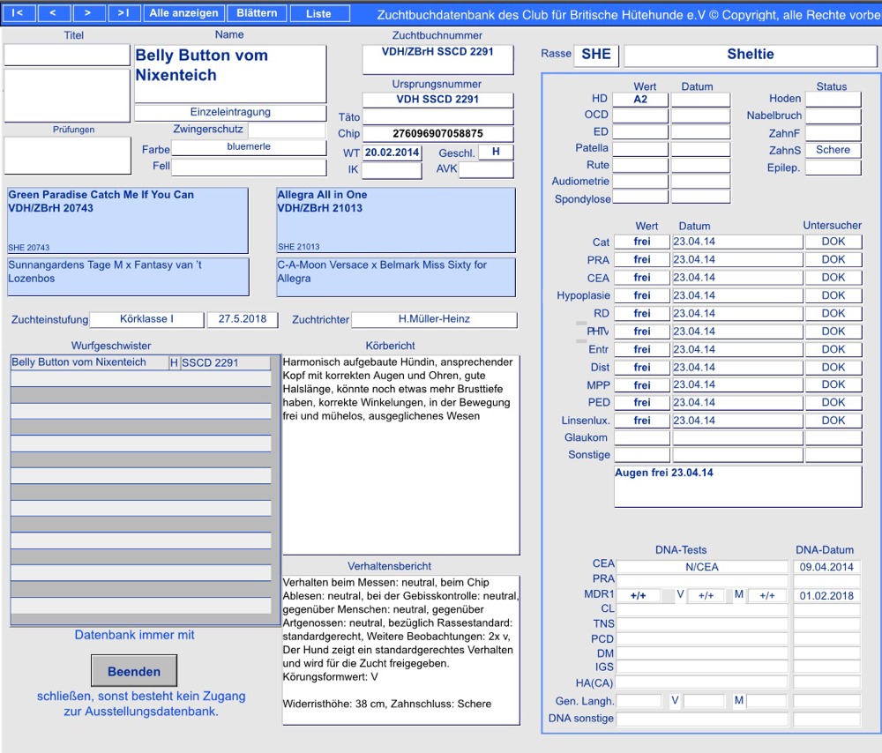The image size is (882, 753).
Task: Click the Epilep. status field
Action: 833,168
